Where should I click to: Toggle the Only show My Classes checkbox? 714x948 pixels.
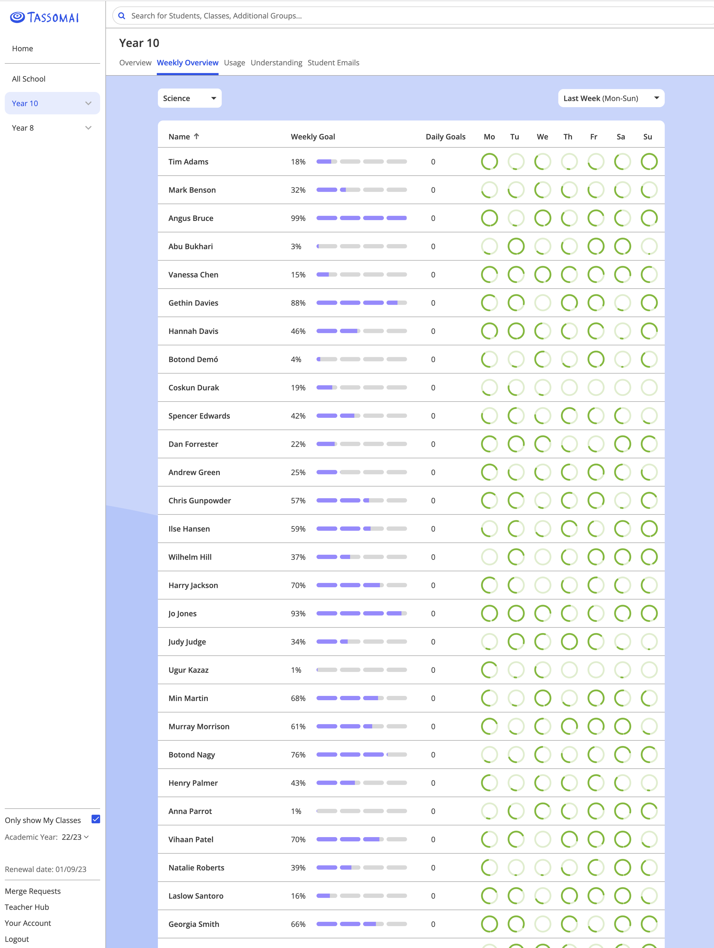[95, 819]
